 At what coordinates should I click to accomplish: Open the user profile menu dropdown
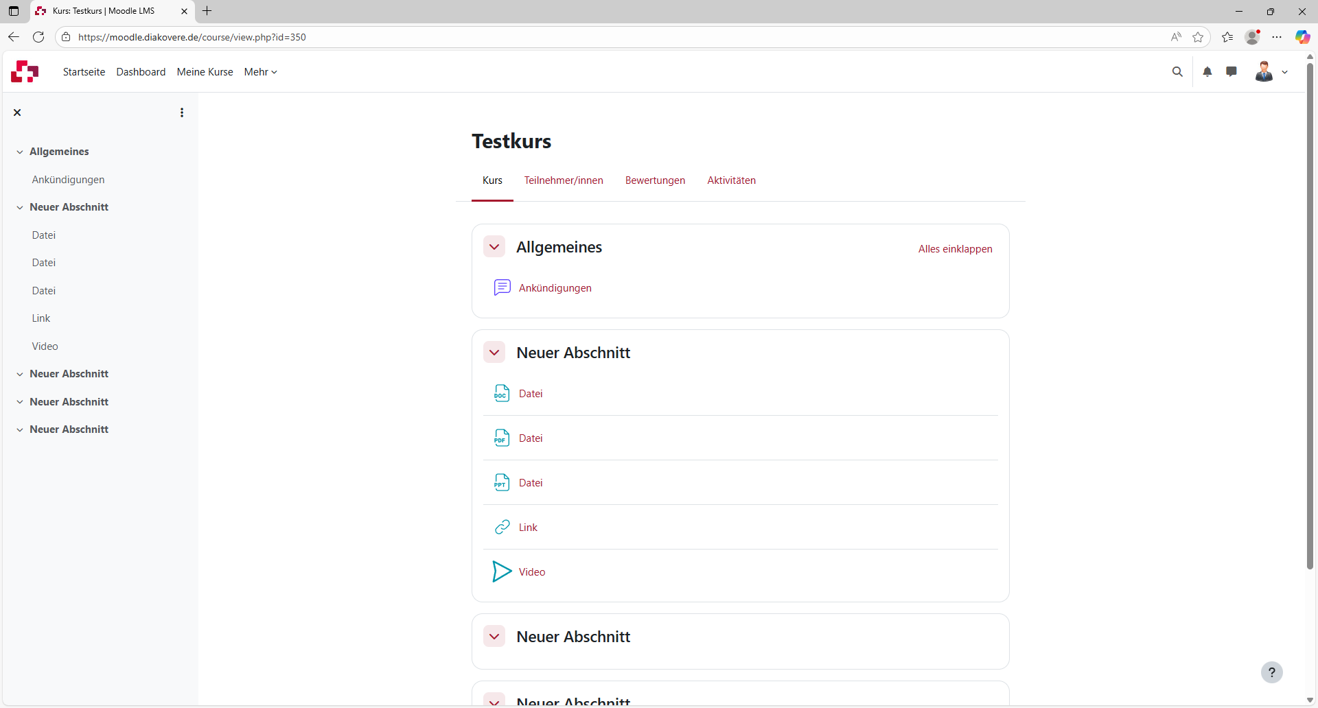[x=1271, y=72]
